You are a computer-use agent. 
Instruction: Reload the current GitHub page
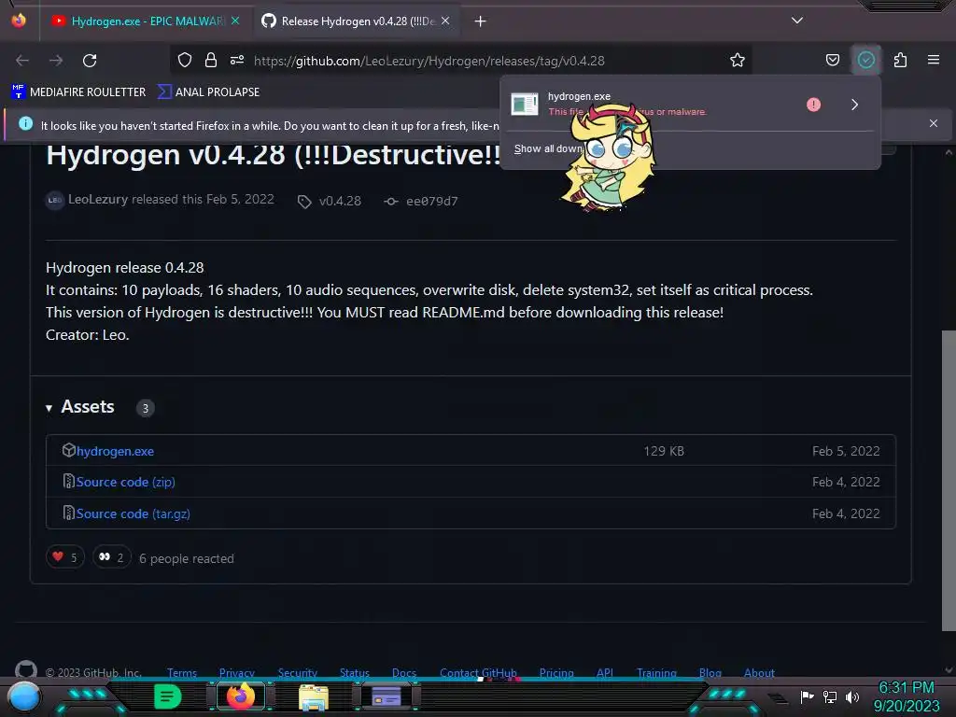coord(90,61)
